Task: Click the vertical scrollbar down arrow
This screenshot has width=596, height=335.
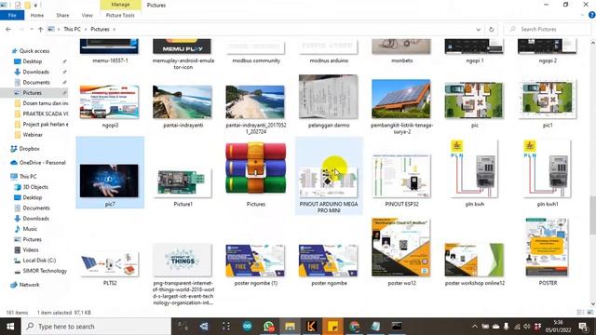Action: pyautogui.click(x=592, y=303)
